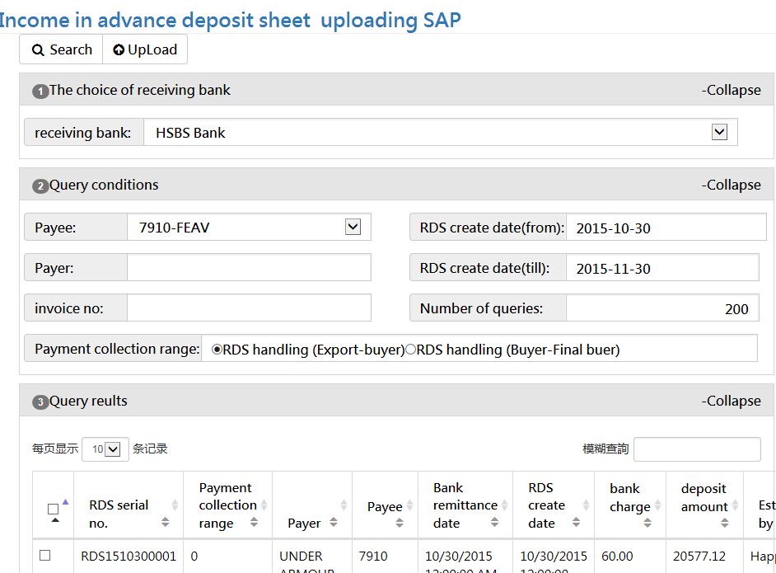The width and height of the screenshot is (776, 573).
Task: Sort by Payer column arrows
Action: (334, 523)
